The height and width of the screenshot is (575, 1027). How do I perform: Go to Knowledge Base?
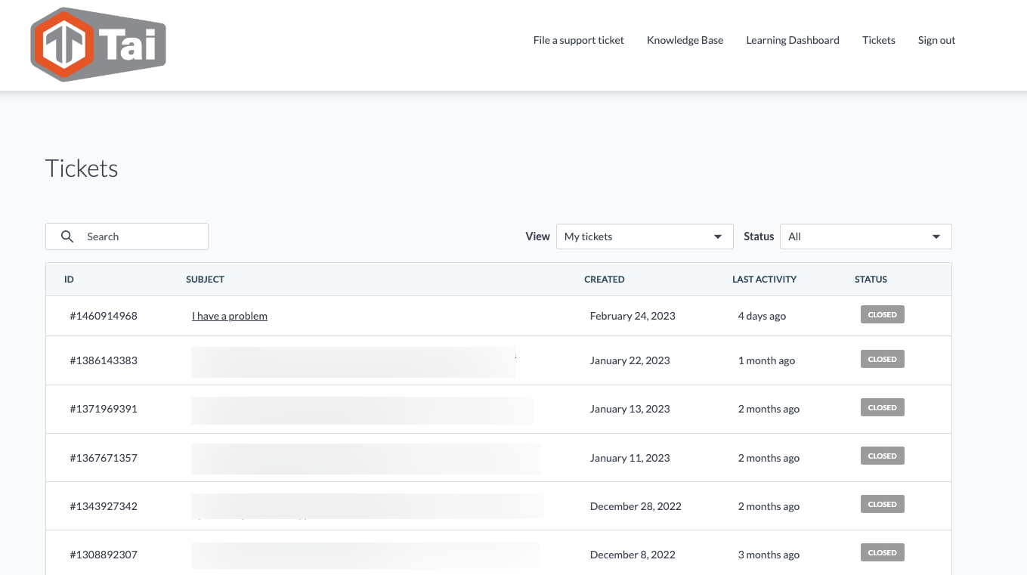[x=685, y=40]
